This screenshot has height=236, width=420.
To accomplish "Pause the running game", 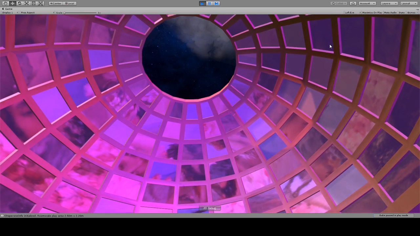I will [209, 3].
